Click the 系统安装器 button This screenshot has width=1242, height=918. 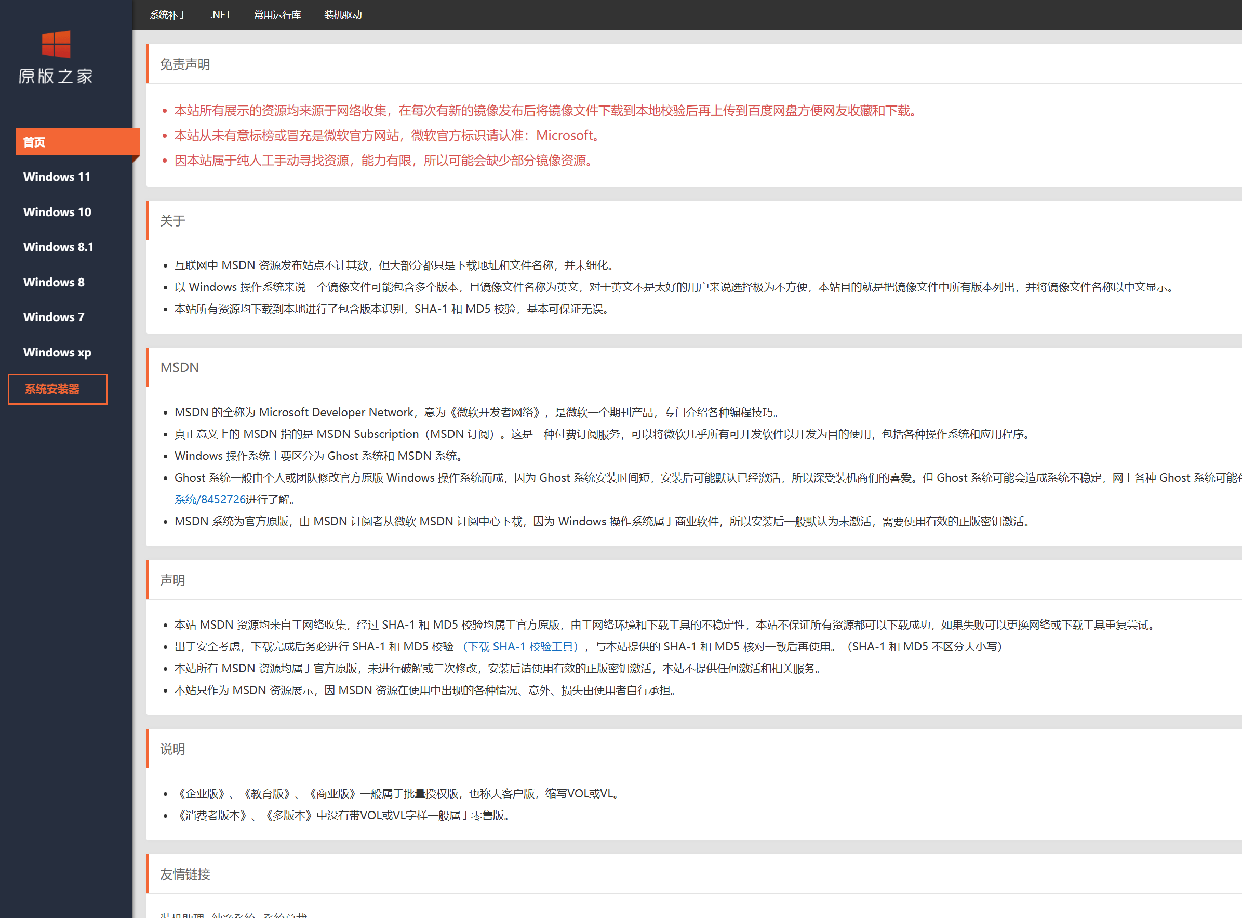(x=57, y=389)
